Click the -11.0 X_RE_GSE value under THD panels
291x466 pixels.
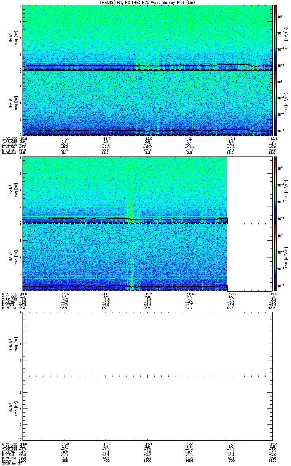(23, 294)
